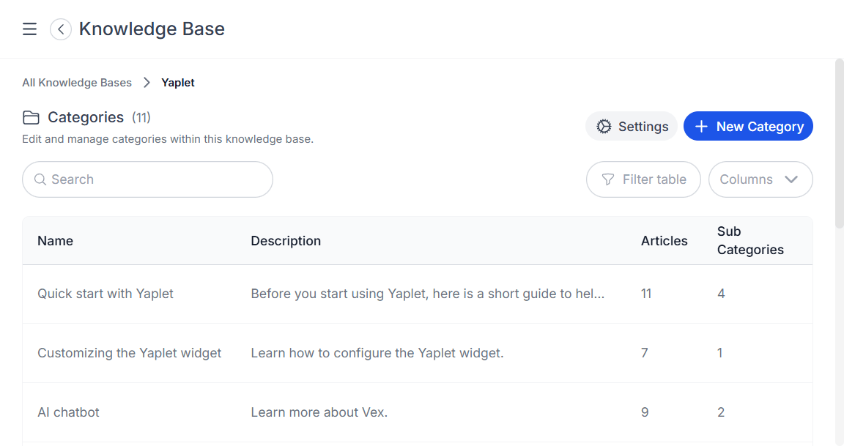
Task: Create a New Category
Action: click(x=748, y=127)
